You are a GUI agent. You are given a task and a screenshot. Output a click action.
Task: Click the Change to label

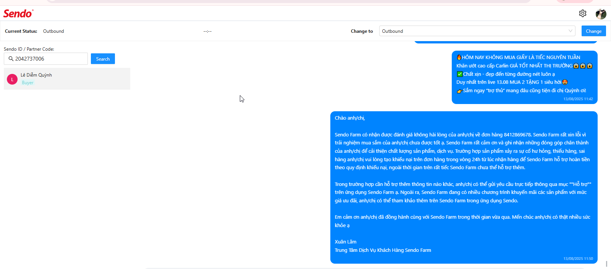(x=362, y=31)
